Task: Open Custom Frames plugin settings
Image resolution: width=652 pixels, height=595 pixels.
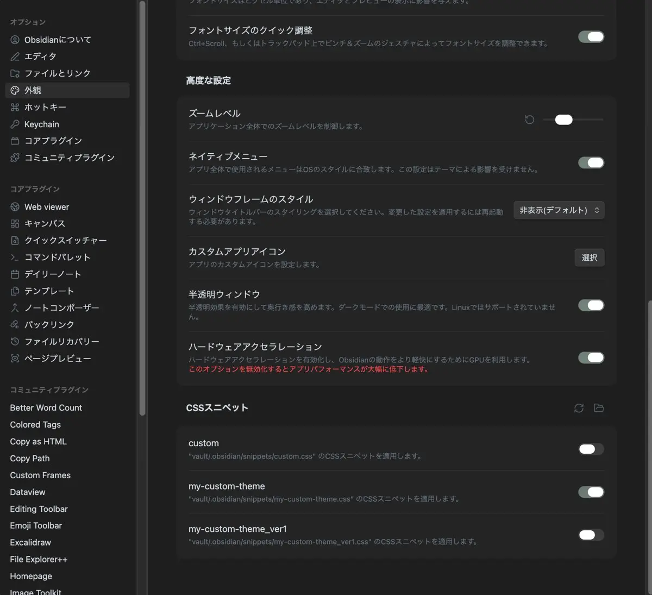Action: tap(67, 475)
